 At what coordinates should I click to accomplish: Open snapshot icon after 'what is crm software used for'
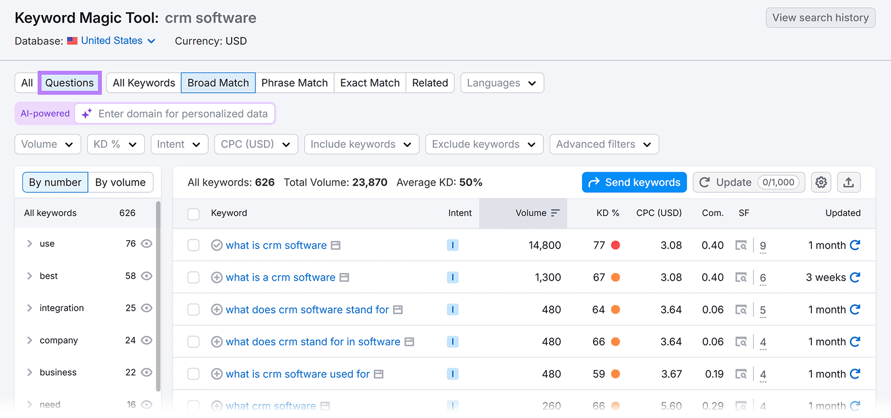379,374
